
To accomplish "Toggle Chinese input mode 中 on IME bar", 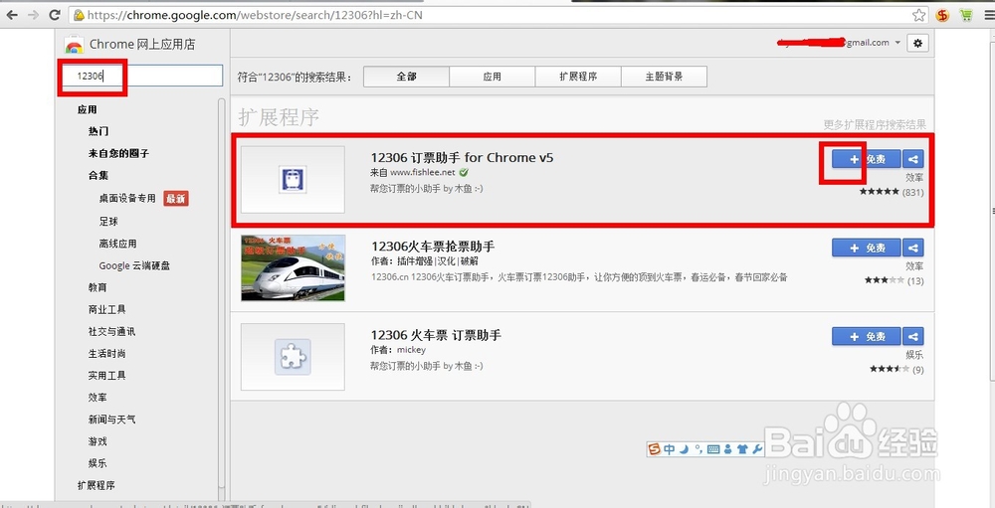I will [670, 449].
